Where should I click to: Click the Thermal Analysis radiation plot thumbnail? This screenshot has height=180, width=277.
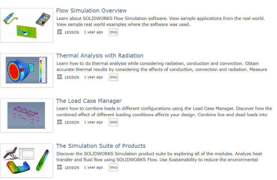26,70
